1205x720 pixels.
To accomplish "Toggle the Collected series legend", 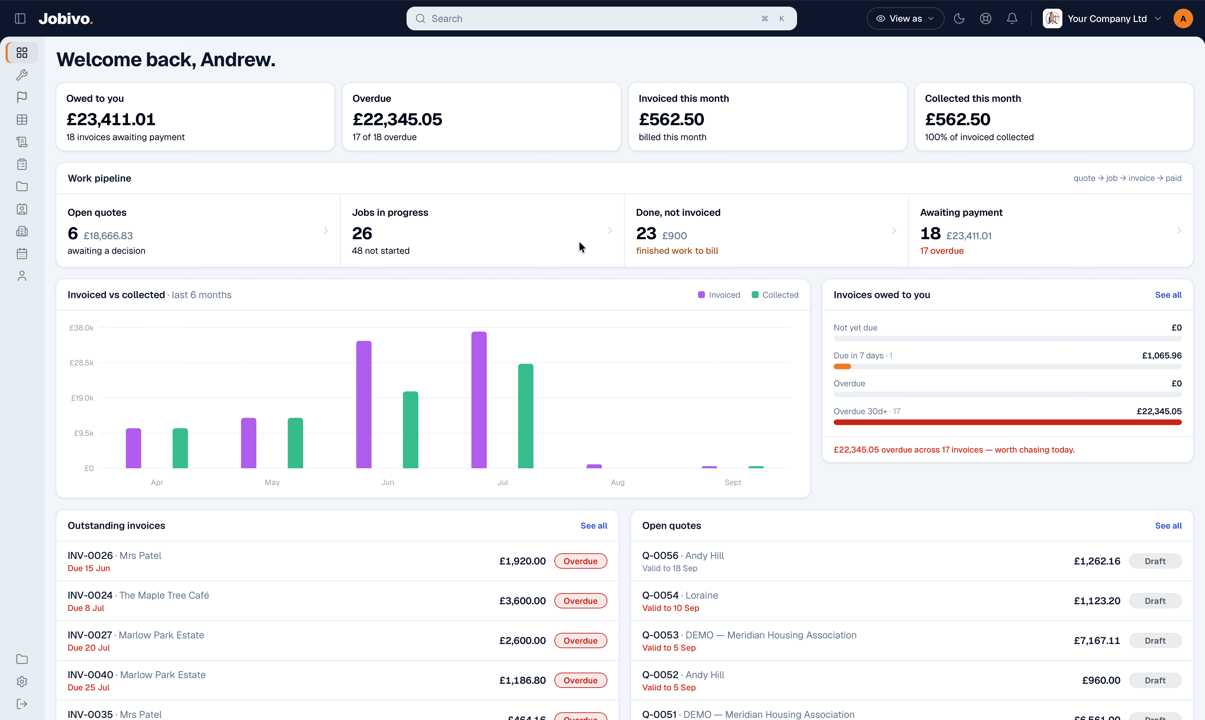I will pyautogui.click(x=775, y=295).
